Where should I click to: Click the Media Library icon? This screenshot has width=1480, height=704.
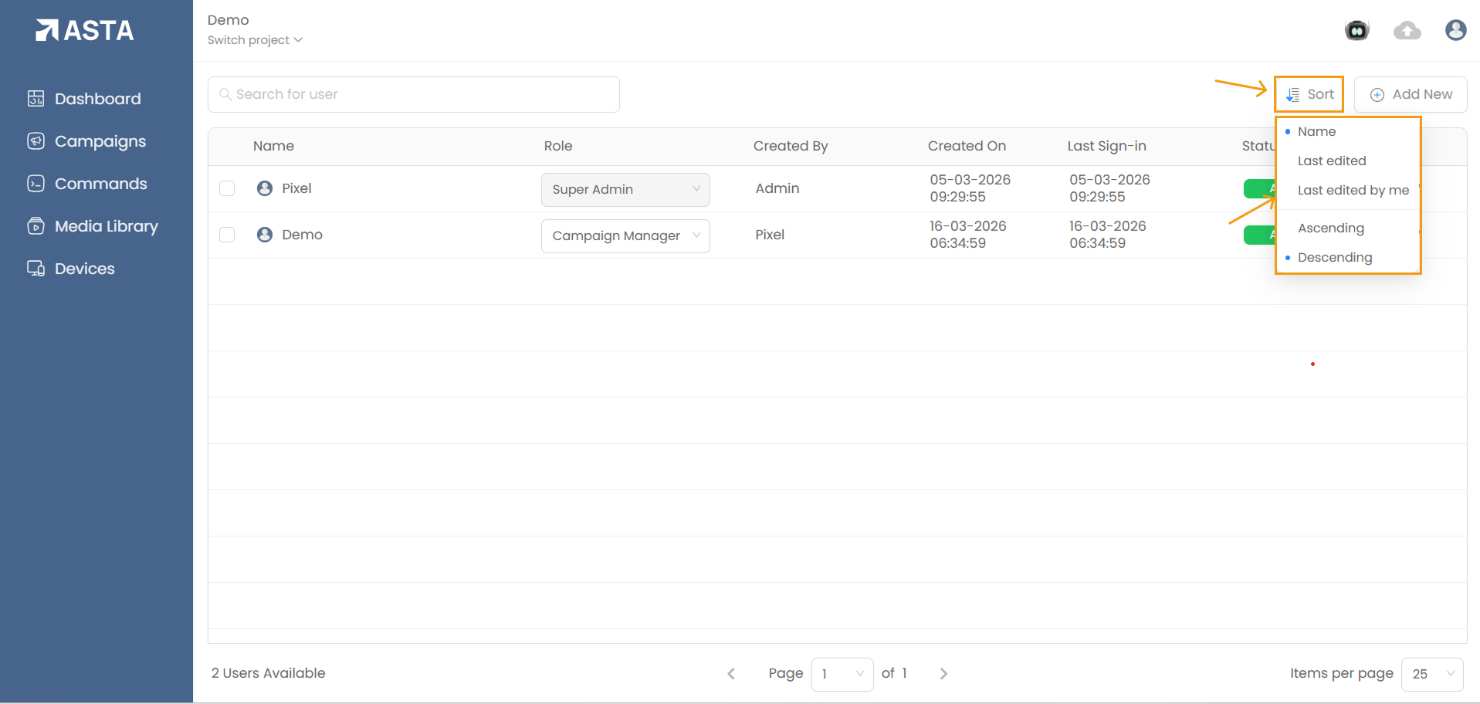36,226
